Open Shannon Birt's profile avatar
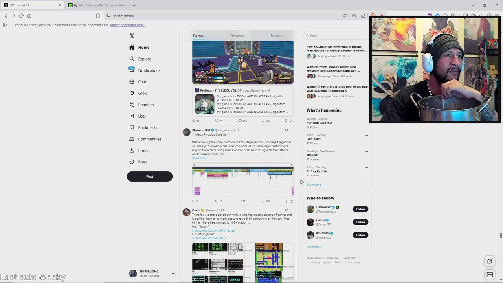 (x=186, y=132)
